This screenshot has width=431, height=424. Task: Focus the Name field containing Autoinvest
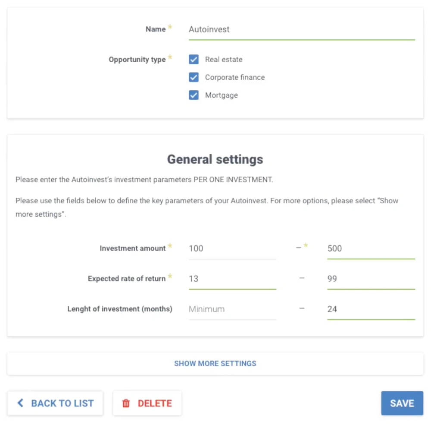click(302, 30)
